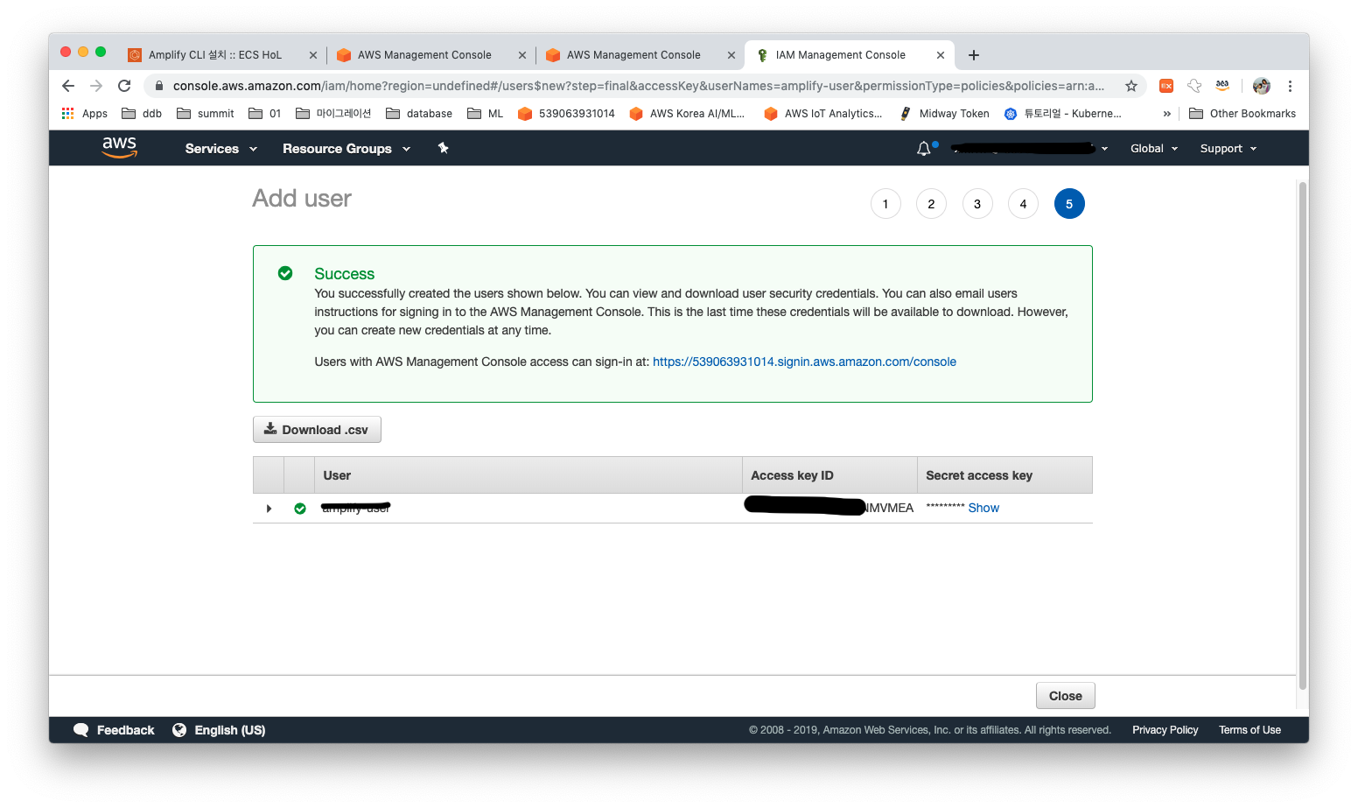
Task: Open the Global region dropdown
Action: [1154, 149]
